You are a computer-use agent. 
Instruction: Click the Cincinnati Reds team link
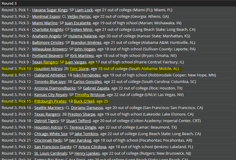[x=48, y=140]
